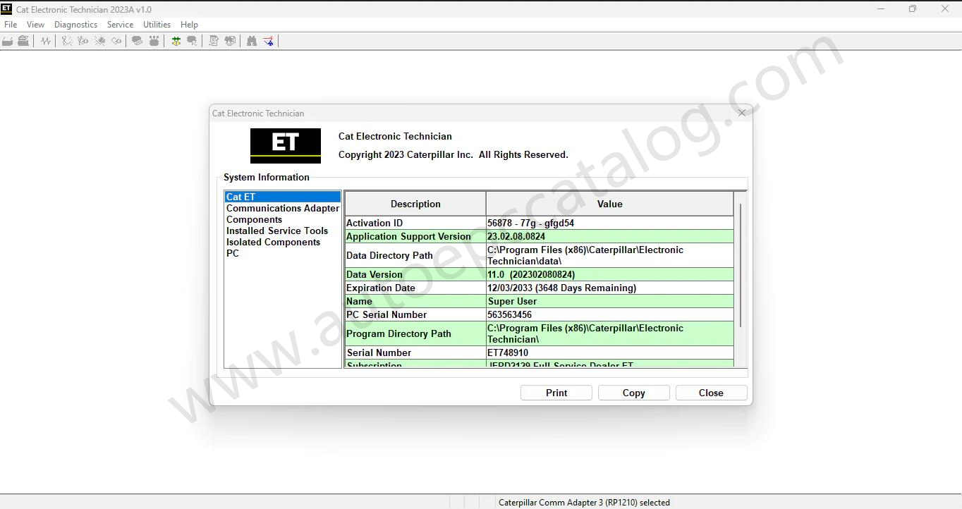Click the toolbar icon left of the binoculars
The height and width of the screenshot is (509, 962).
[x=230, y=41]
